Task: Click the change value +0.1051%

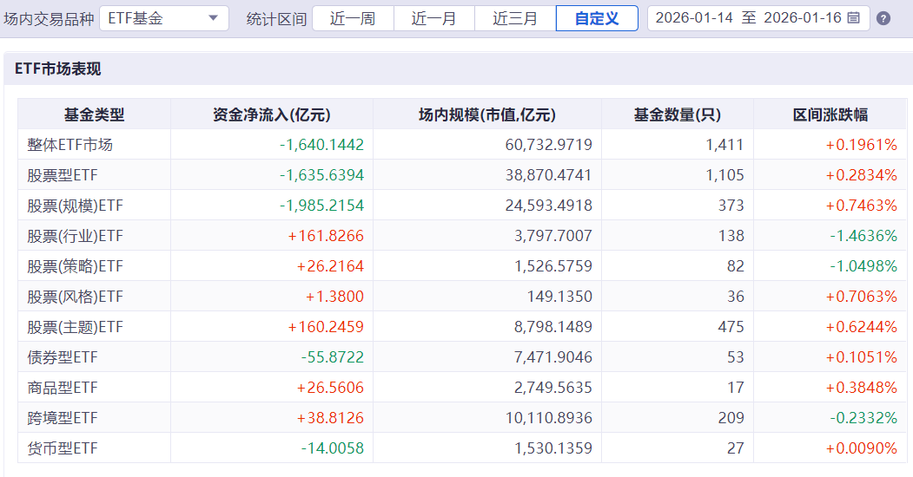Action: [x=861, y=356]
